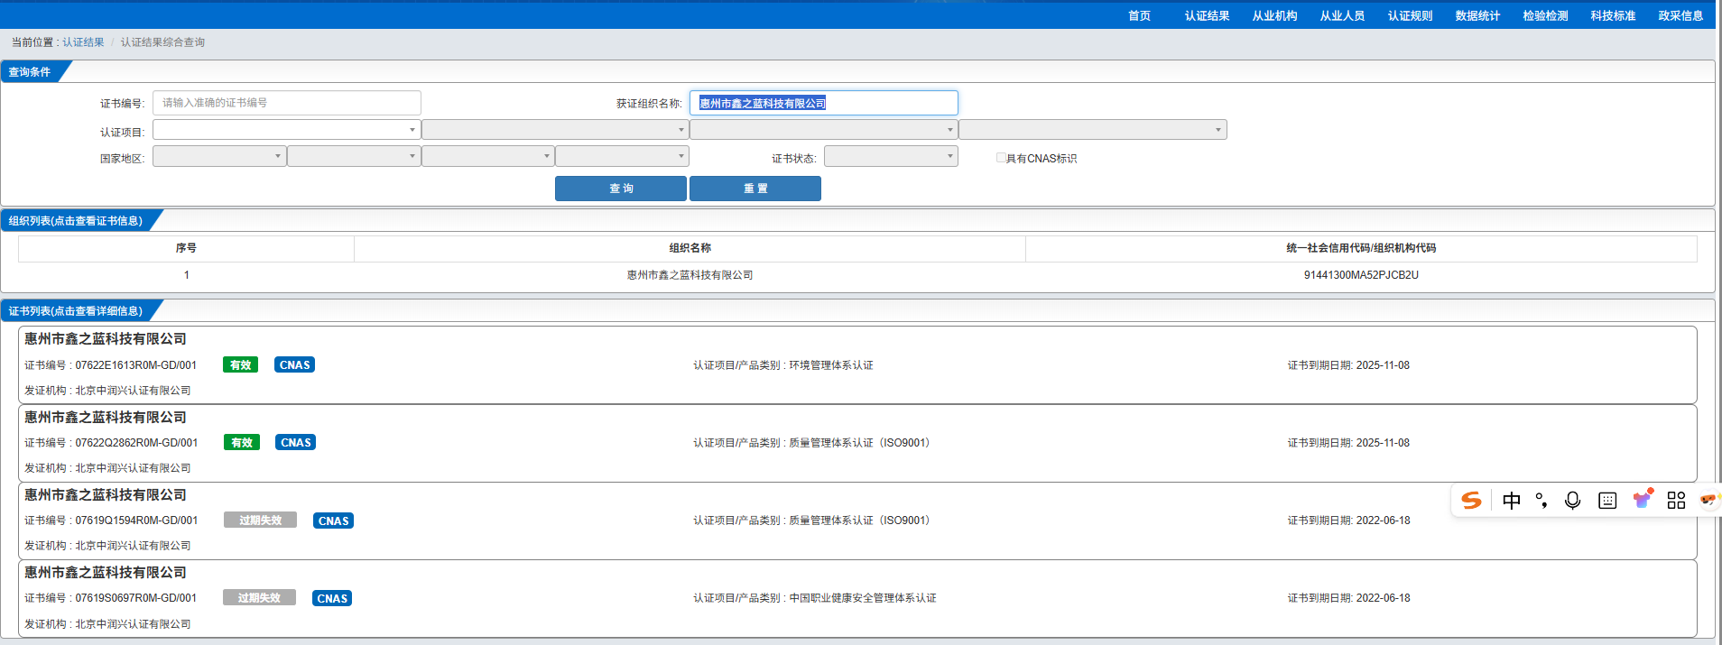Click the 证书编号 input field
The image size is (1722, 645).
[286, 103]
